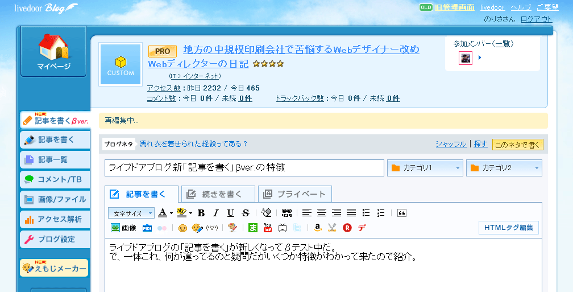Click the Flickr dots icon
The width and height of the screenshot is (573, 292).
tap(162, 228)
